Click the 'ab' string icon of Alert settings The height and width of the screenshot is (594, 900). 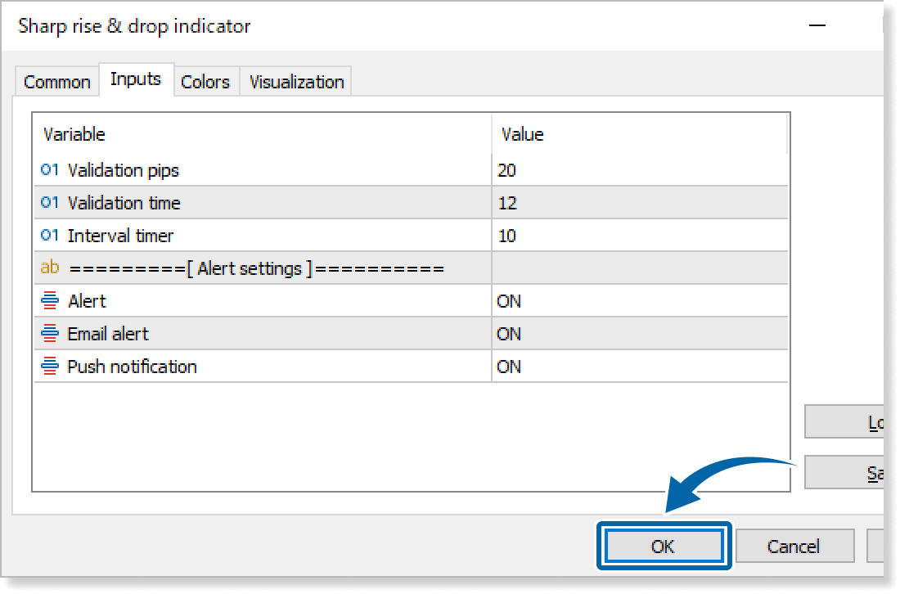[x=50, y=268]
